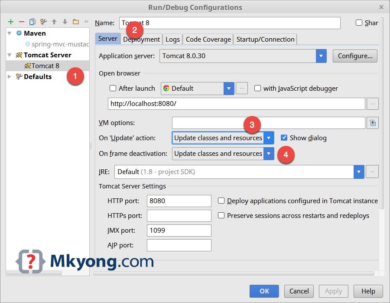The width and height of the screenshot is (390, 303).
Task: Open browser selection ellipsis button
Action: pos(242,88)
